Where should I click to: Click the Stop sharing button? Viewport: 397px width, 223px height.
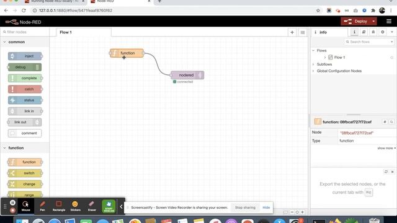pyautogui.click(x=245, y=208)
